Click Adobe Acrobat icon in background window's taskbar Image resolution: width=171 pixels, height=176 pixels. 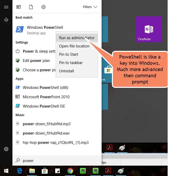pos(110,147)
